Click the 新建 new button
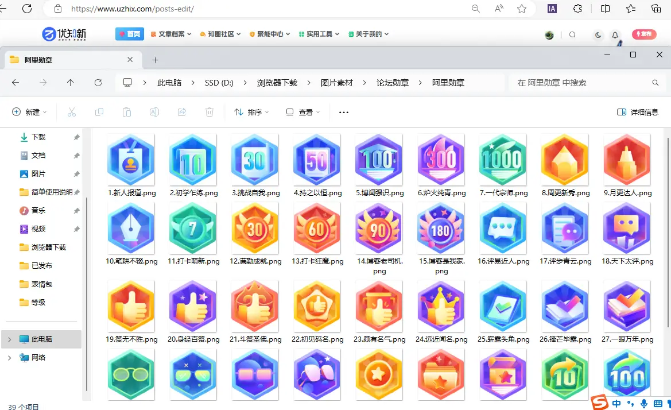This screenshot has width=671, height=410. point(29,112)
